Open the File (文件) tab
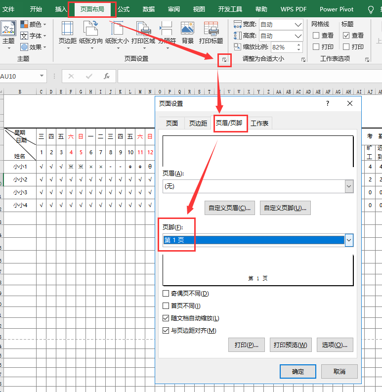This screenshot has width=382, height=392. [8, 9]
